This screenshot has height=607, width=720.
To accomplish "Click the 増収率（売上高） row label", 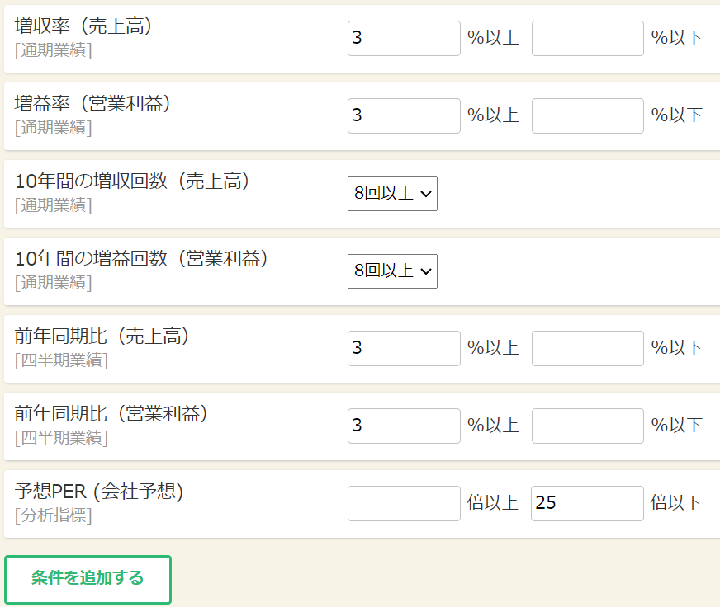I will (84, 26).
